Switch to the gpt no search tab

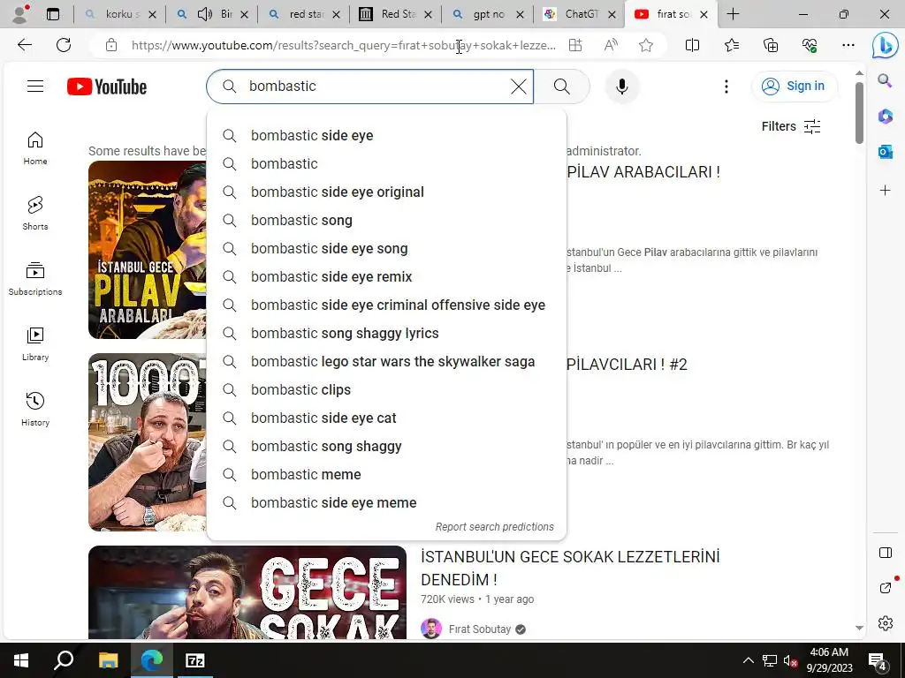point(487,14)
